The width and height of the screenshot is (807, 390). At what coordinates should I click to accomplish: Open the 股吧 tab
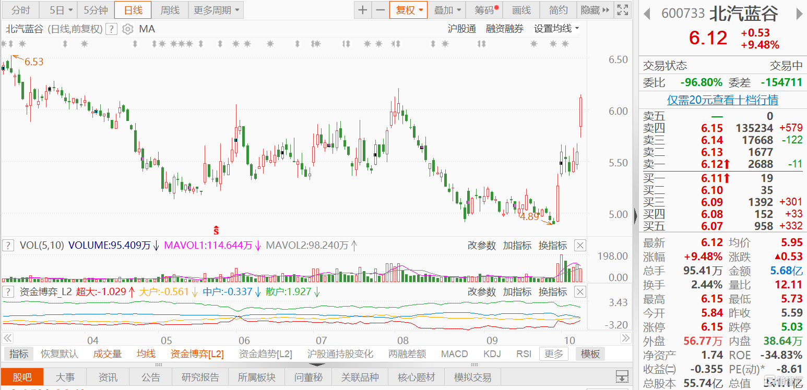point(22,377)
